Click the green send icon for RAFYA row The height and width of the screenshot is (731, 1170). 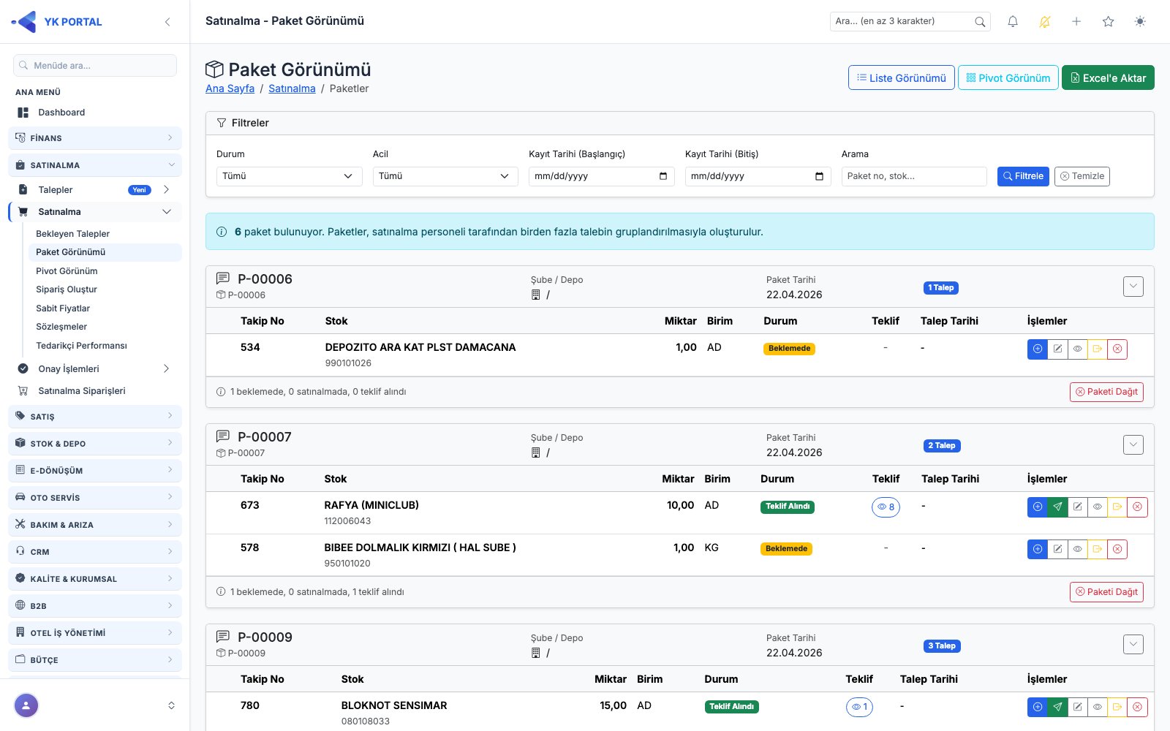[x=1057, y=507]
